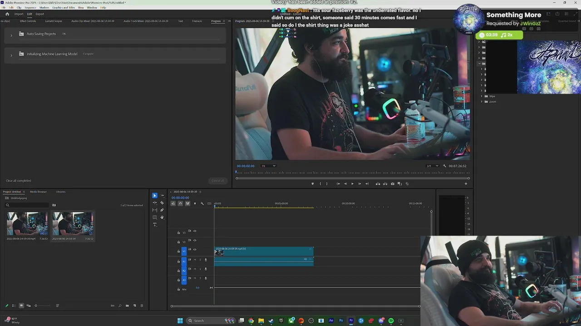
Task: Click Mark Out in the Program monitor
Action: (x=327, y=184)
